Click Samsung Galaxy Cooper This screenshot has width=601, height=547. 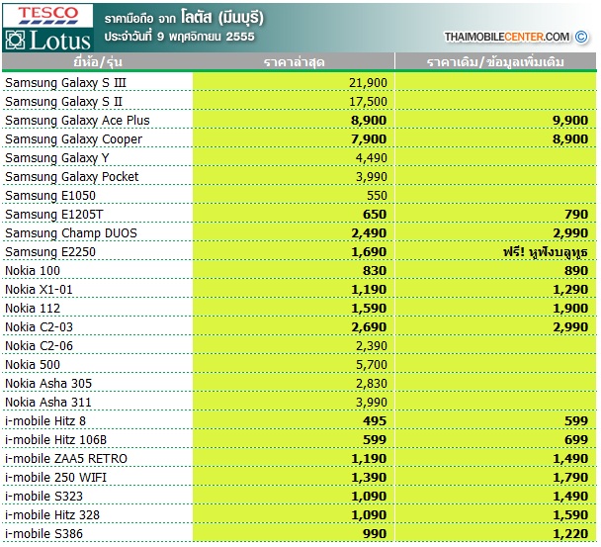point(73,139)
